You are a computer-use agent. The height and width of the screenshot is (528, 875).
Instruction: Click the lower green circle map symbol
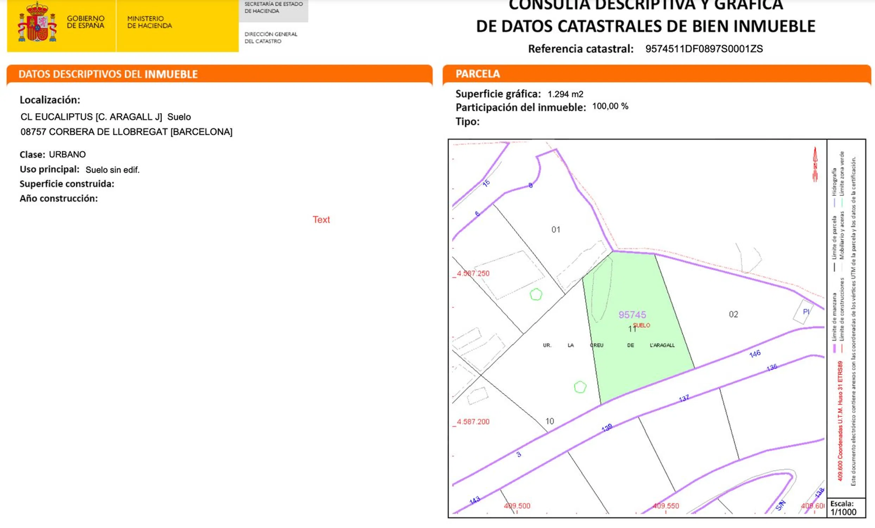pos(580,387)
